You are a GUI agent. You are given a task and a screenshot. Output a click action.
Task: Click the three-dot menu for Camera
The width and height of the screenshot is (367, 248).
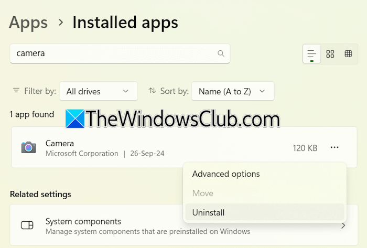click(x=334, y=148)
